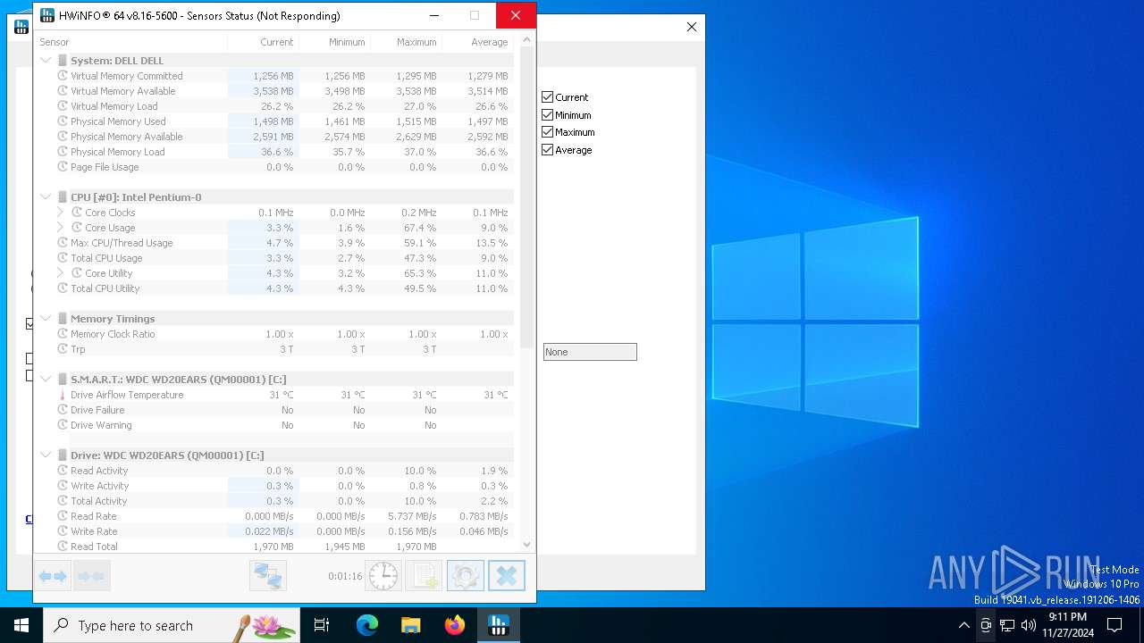Collapse the S.M.A.R.T.: WDC WD20EARS section
1144x643 pixels.
click(46, 380)
